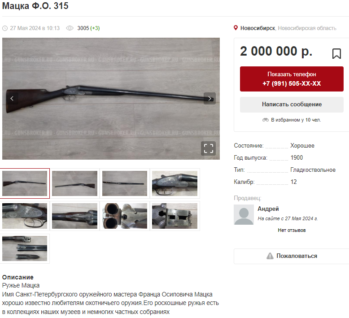The width and height of the screenshot is (349, 318).
Task: Show next photo with right arrow
Action: (x=209, y=99)
